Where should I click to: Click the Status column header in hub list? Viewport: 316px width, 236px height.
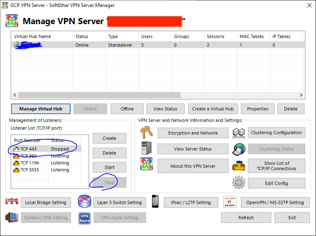[89, 36]
